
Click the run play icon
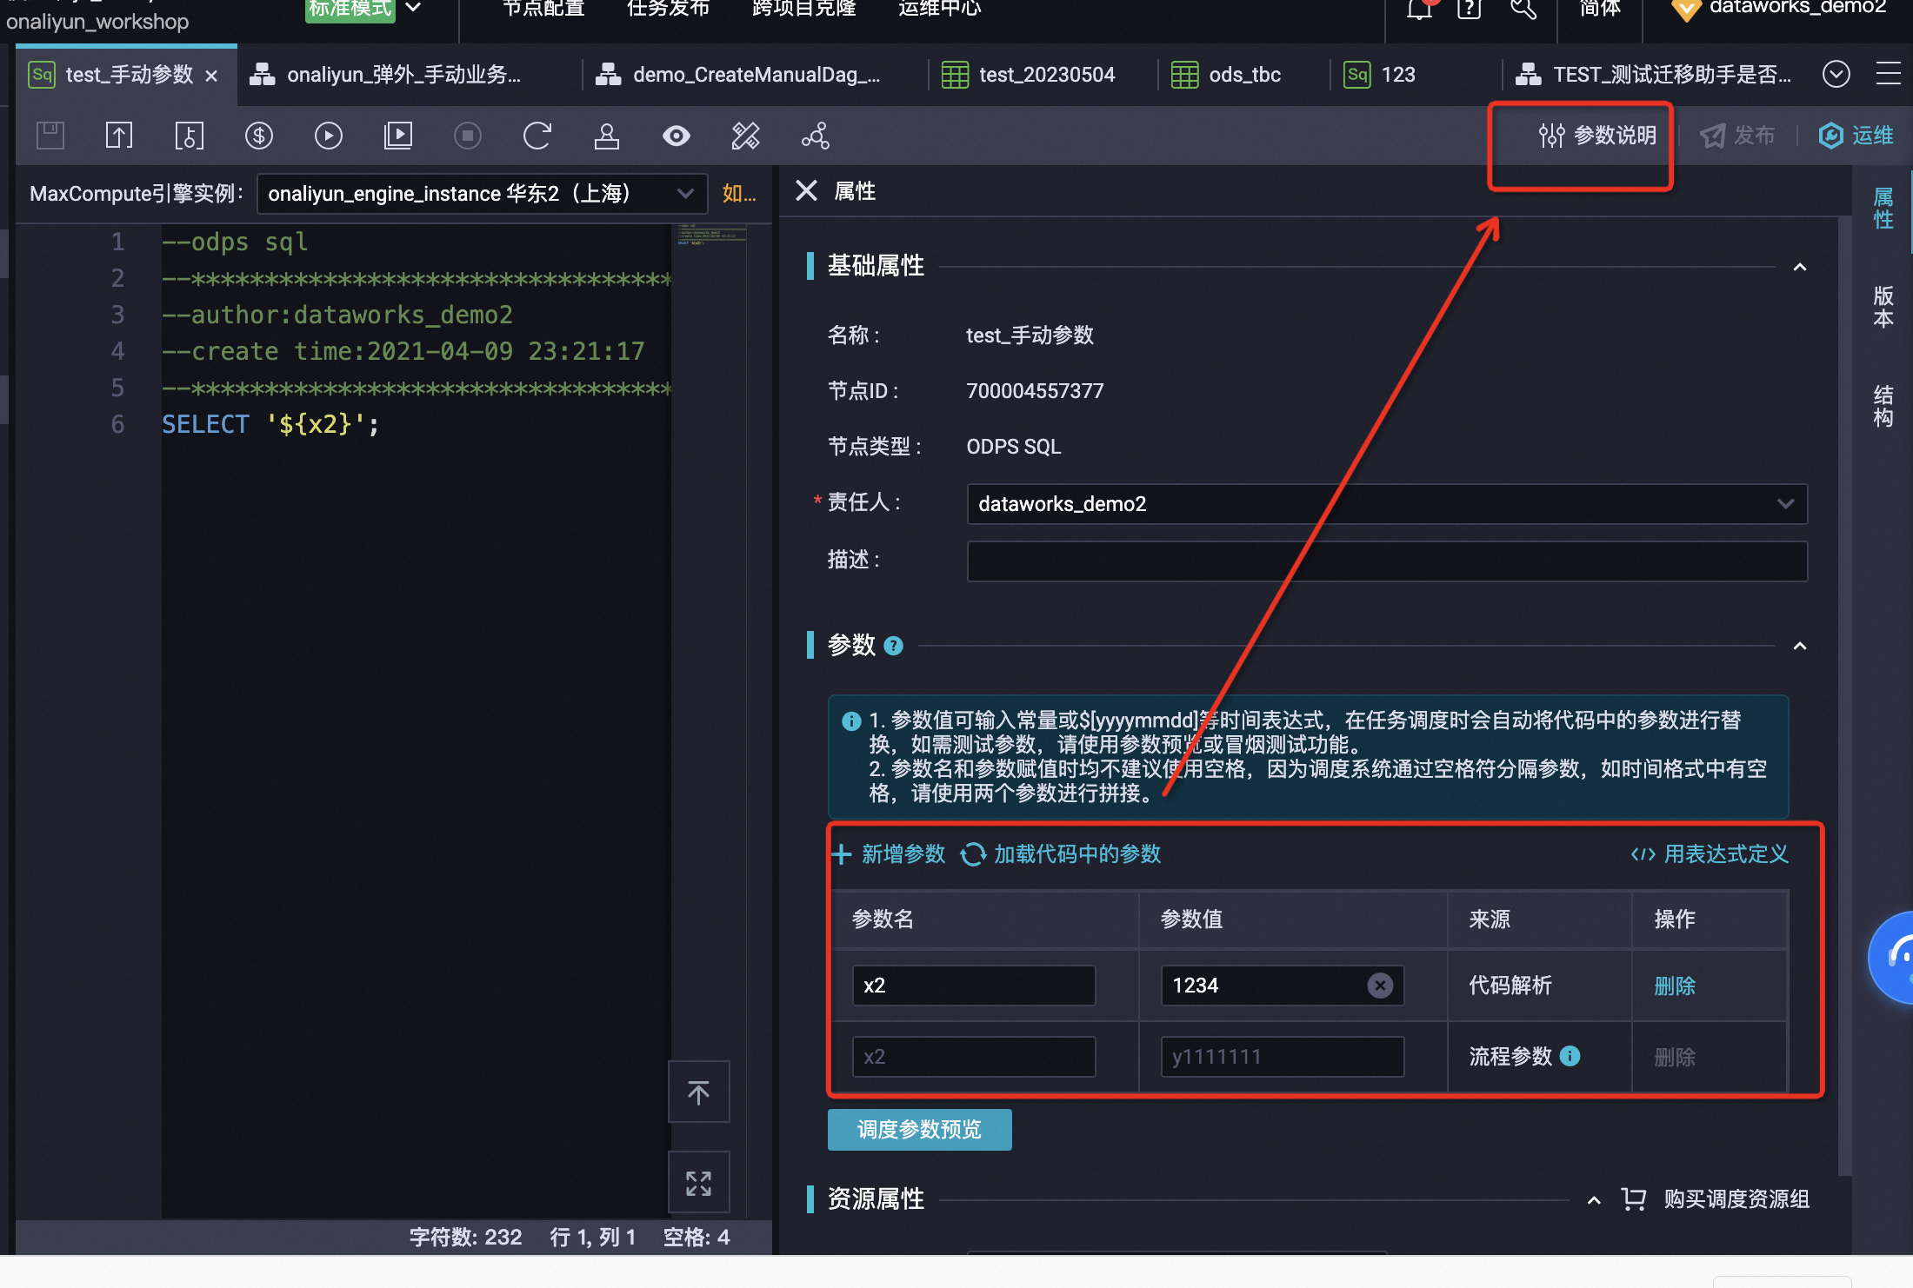328,136
